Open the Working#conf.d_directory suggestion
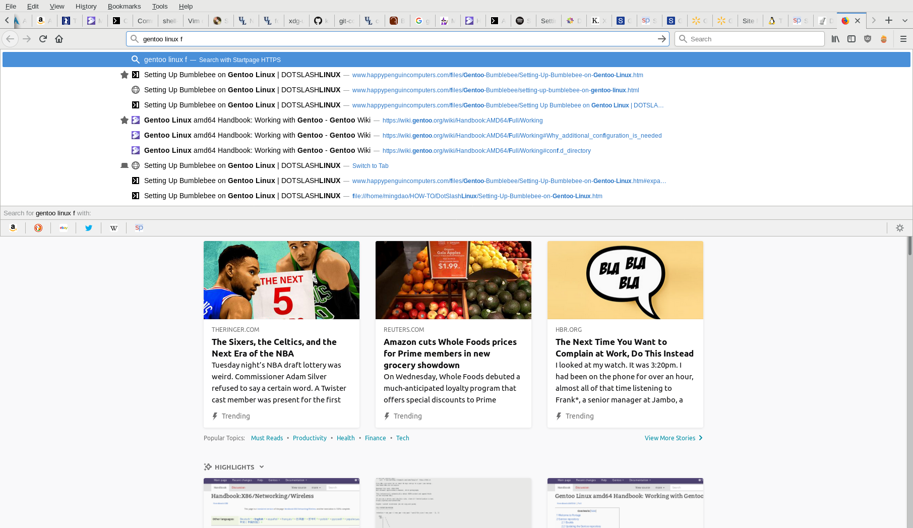913x528 pixels. [x=456, y=150]
